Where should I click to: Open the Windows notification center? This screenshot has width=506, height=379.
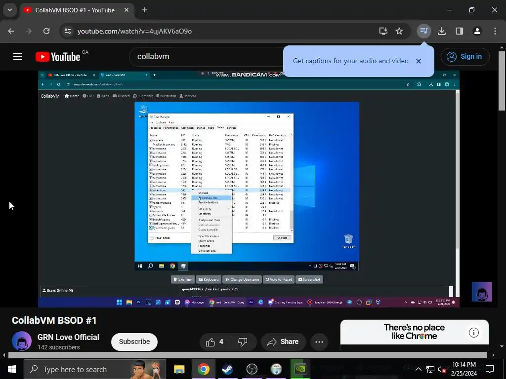[x=490, y=369]
